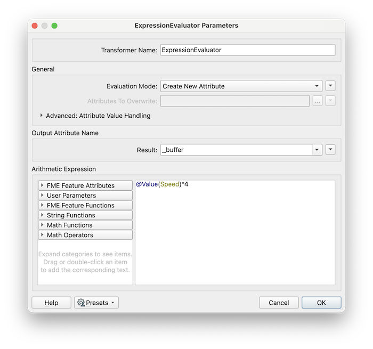Viewport: 373px width, 349px height.
Task: Click the Presets gear button
Action: (x=96, y=303)
